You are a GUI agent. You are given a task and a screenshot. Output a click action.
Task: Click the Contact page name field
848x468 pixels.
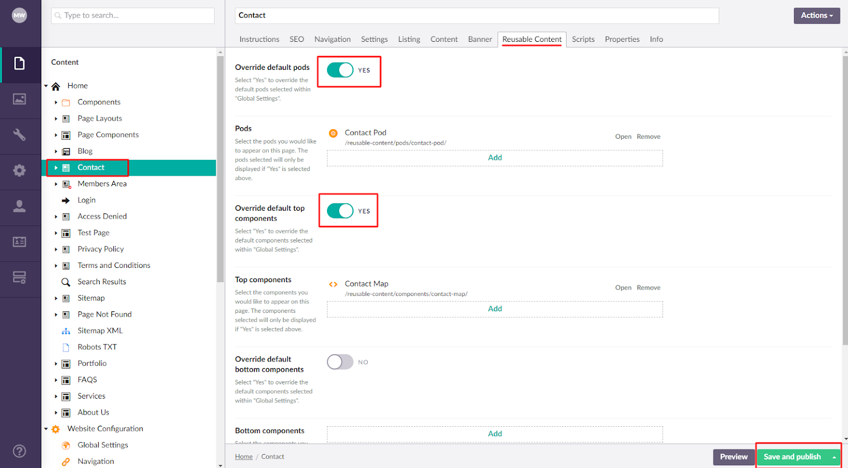[x=477, y=15]
